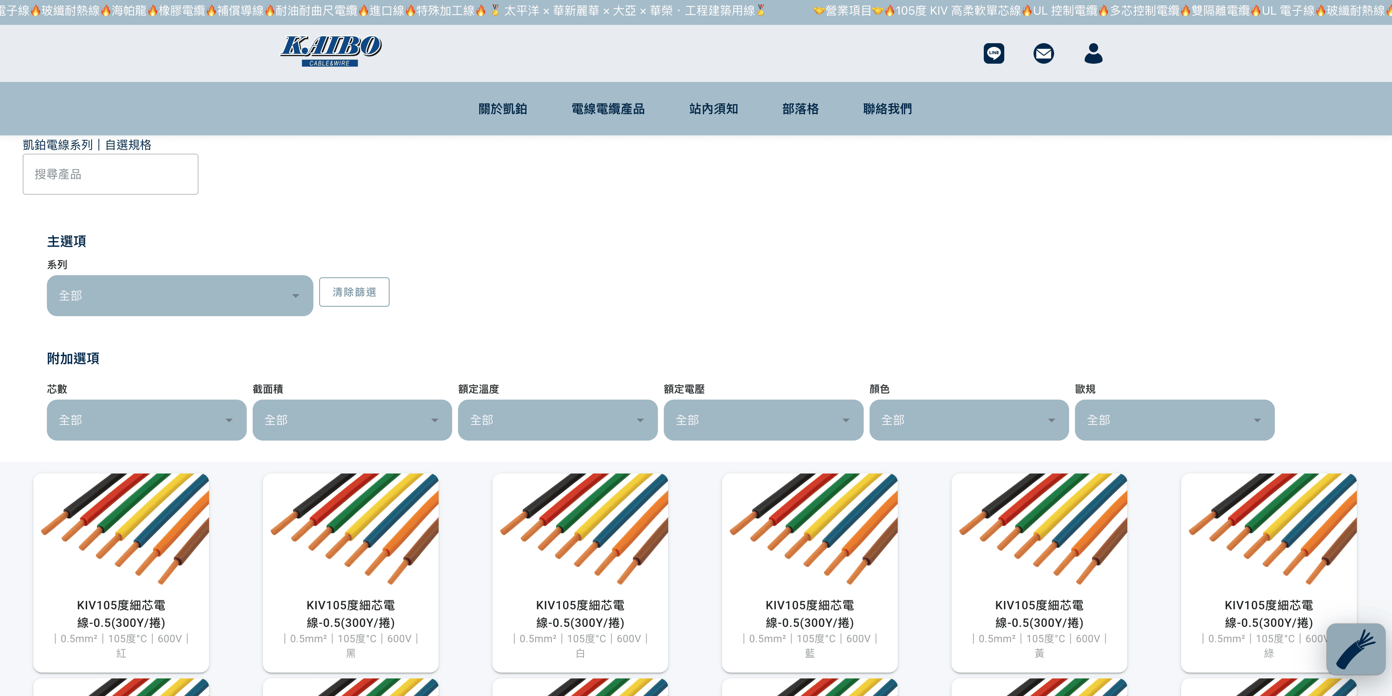1392x696 pixels.
Task: Expand the 截面積 cross-section dropdown
Action: (352, 420)
